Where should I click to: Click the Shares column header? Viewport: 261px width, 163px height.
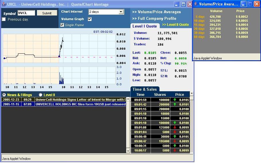[160, 95]
